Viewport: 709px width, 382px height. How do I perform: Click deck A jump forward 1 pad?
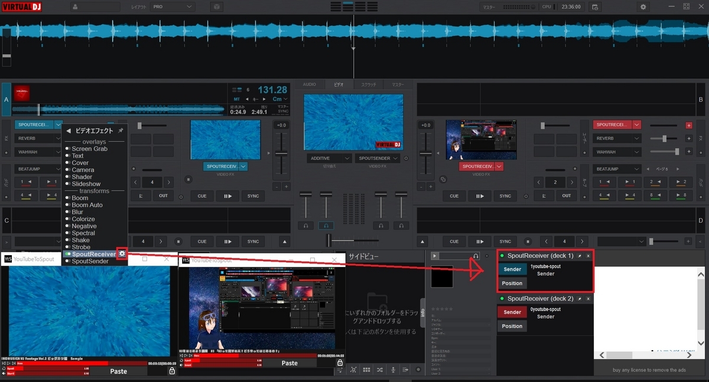pyautogui.click(x=51, y=182)
